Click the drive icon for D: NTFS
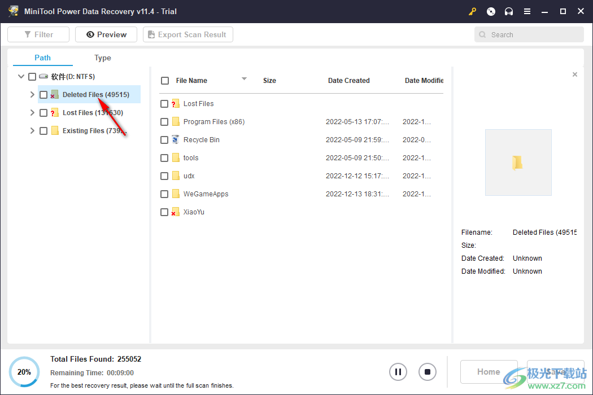This screenshot has height=395, width=593. [x=43, y=76]
